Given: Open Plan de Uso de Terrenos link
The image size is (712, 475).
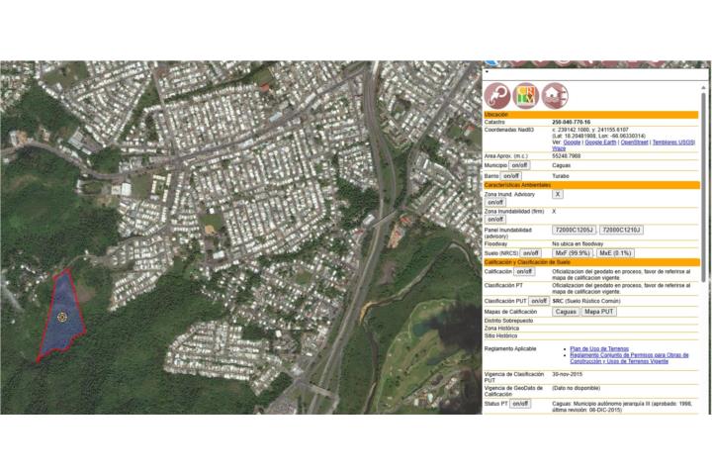Looking at the screenshot, I should (x=598, y=348).
